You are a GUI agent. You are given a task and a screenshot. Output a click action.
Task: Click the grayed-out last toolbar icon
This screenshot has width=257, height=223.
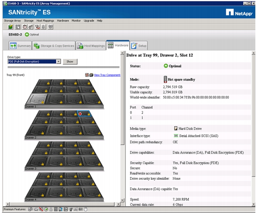[x=50, y=27]
